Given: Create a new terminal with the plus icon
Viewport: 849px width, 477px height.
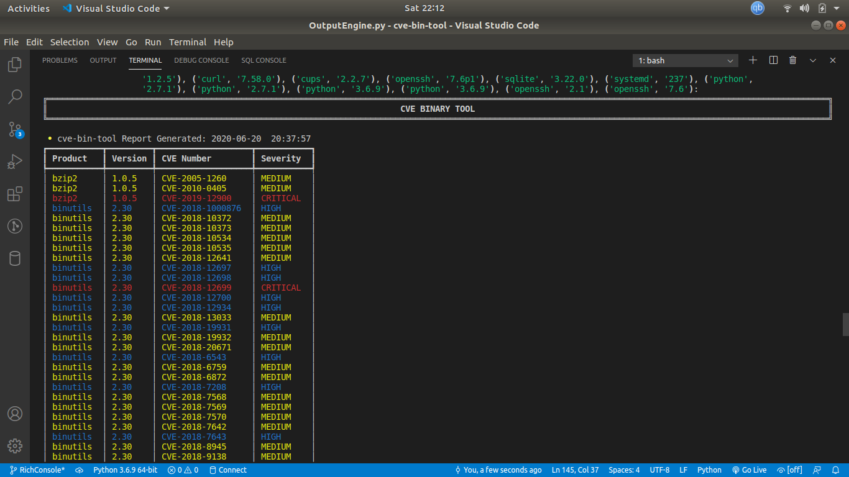Looking at the screenshot, I should coord(752,60).
